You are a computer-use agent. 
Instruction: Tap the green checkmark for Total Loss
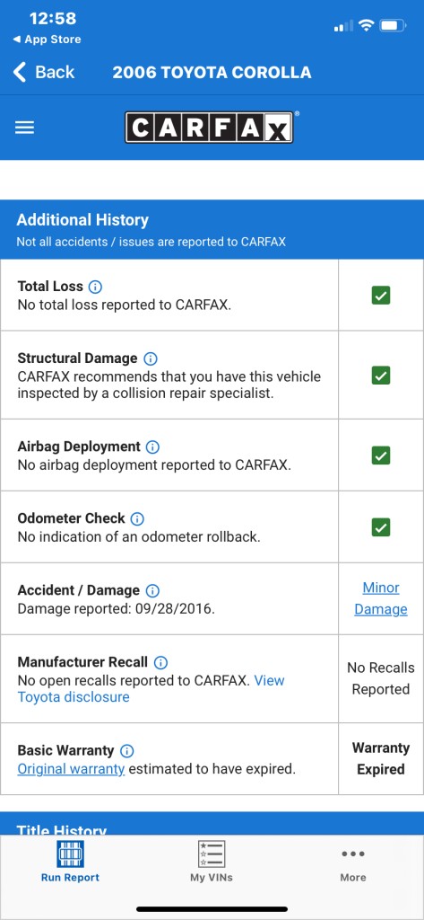[381, 296]
